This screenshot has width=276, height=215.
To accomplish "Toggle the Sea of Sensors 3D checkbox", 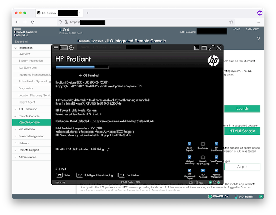I will pyautogui.click(x=216, y=157).
